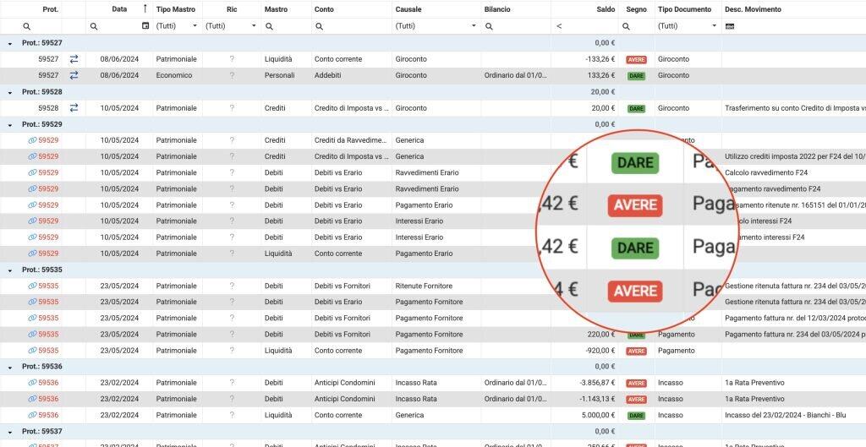Sort by Bilancio column header
Viewport: 866px width, 447px height.
click(x=497, y=9)
